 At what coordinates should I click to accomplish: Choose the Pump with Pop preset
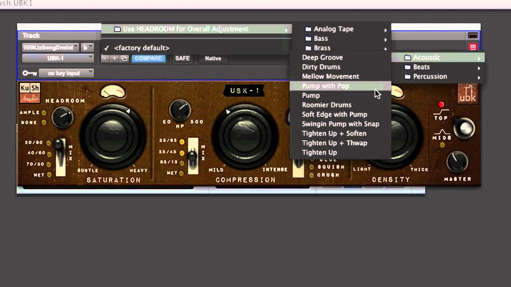point(340,86)
